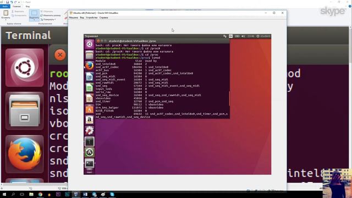The image size is (352, 198).
Task: Click Paste icon in Paint ribbon
Action: coord(5,13)
